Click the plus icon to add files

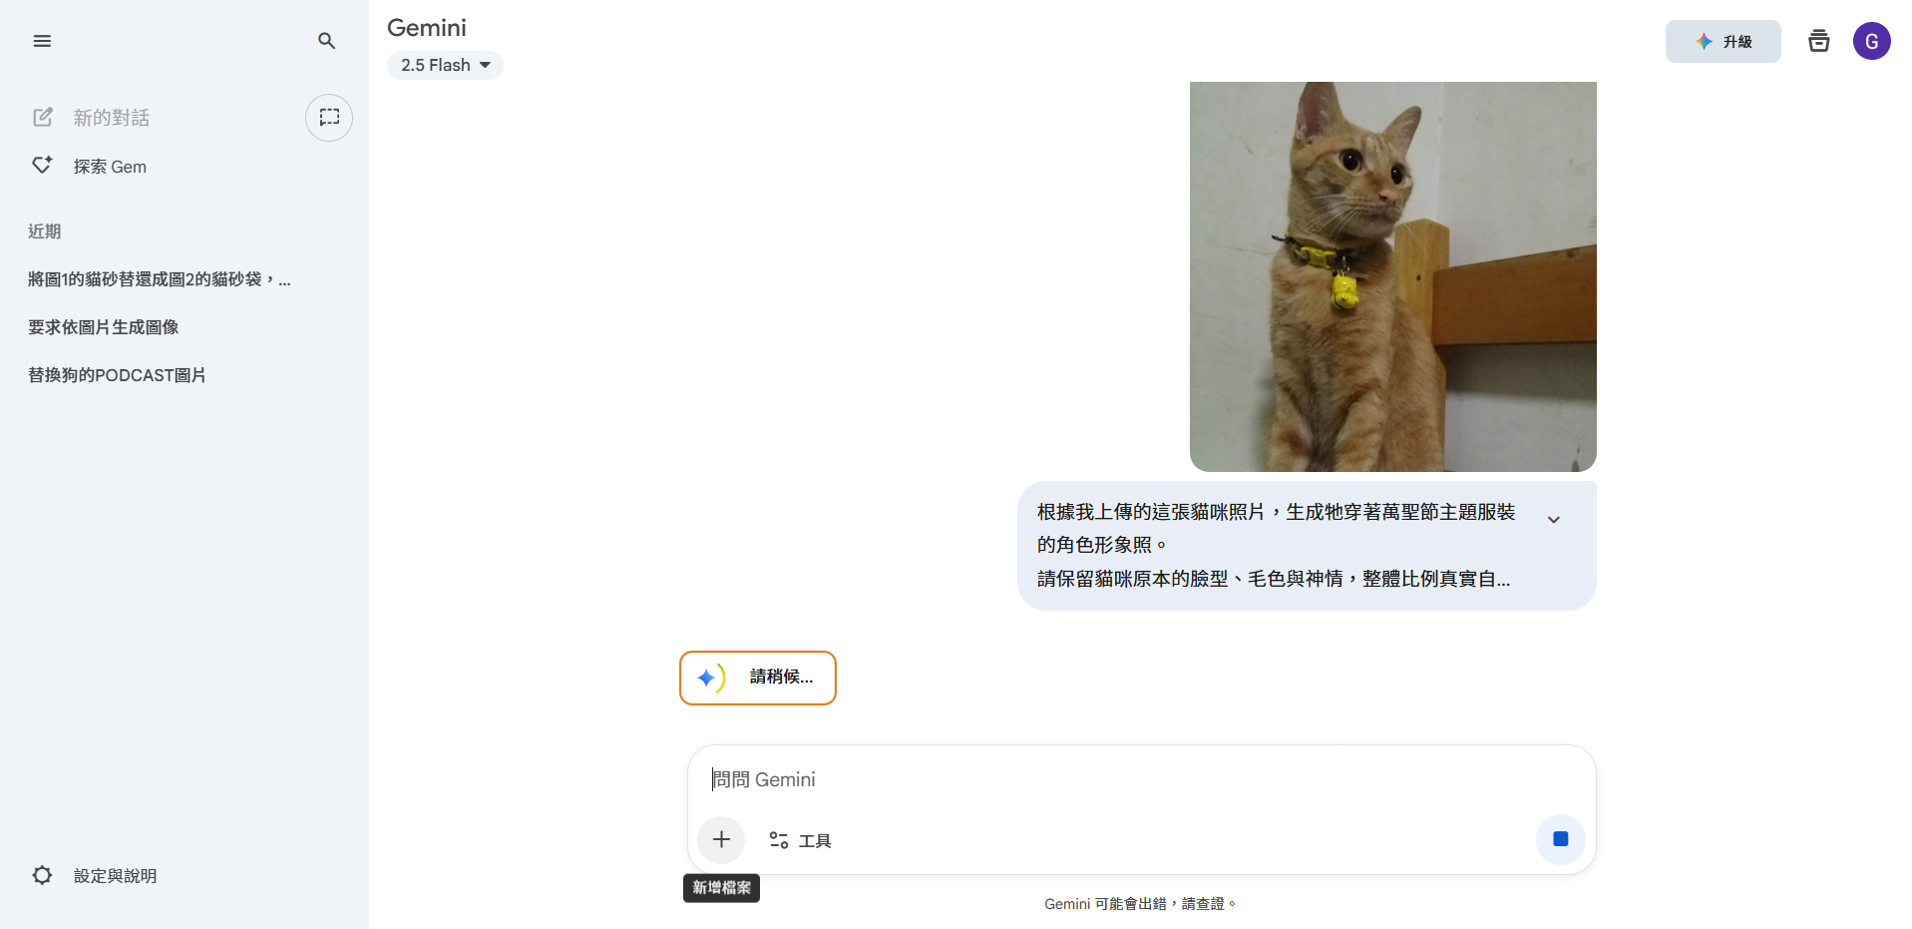click(x=721, y=839)
